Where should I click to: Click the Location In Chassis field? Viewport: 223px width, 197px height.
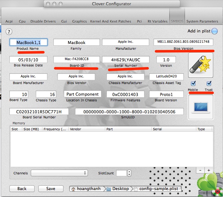(x=83, y=94)
